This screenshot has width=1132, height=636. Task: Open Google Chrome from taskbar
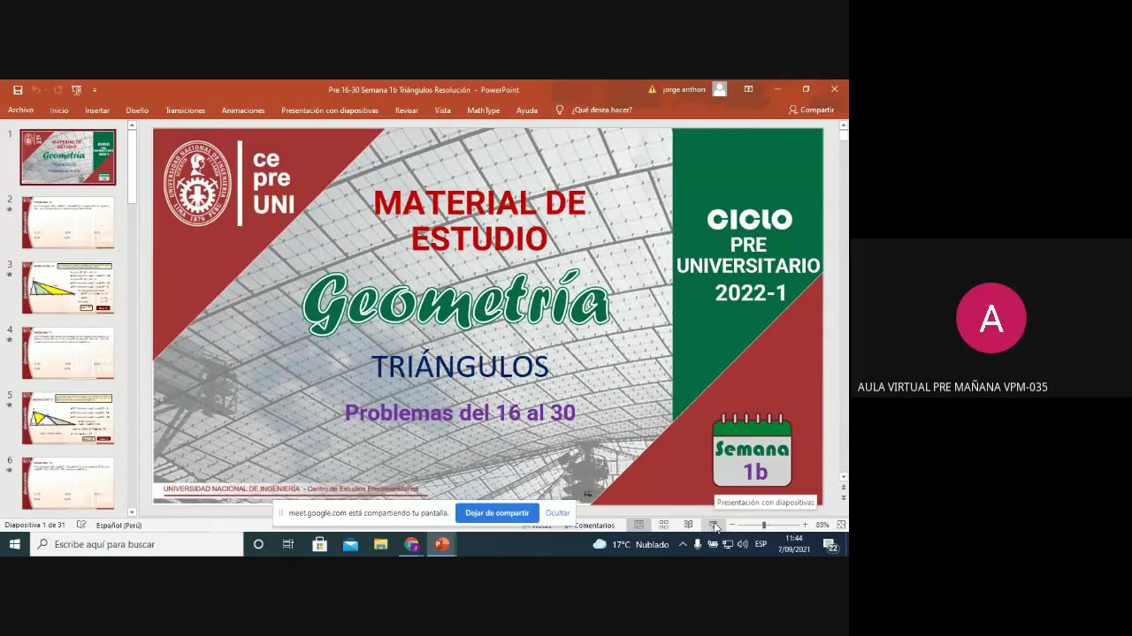411,544
